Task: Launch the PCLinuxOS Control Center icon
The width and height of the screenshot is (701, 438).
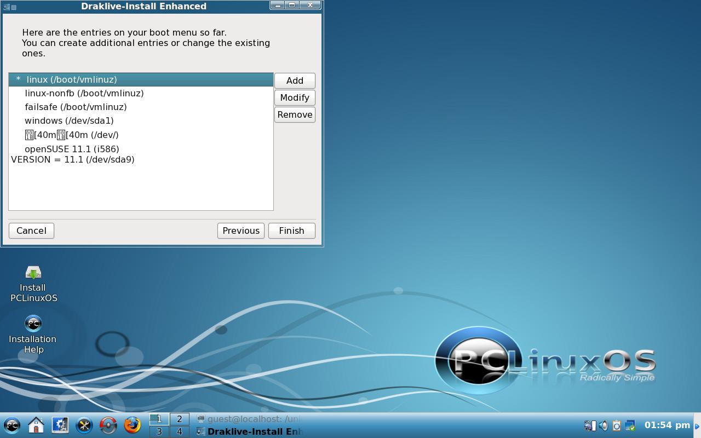Action: [60, 425]
